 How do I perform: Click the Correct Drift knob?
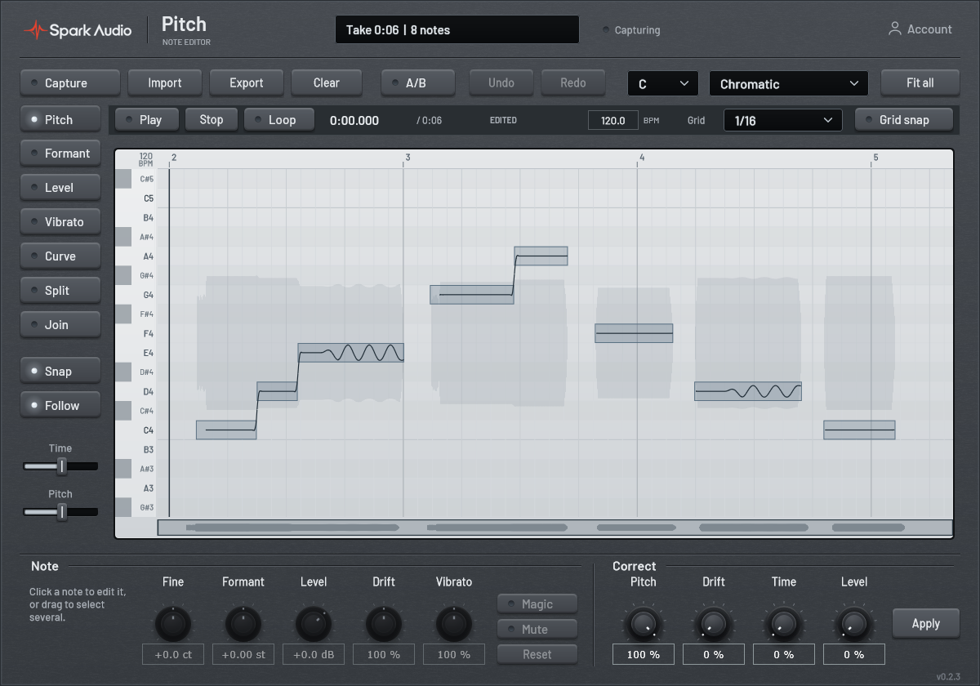tap(714, 624)
